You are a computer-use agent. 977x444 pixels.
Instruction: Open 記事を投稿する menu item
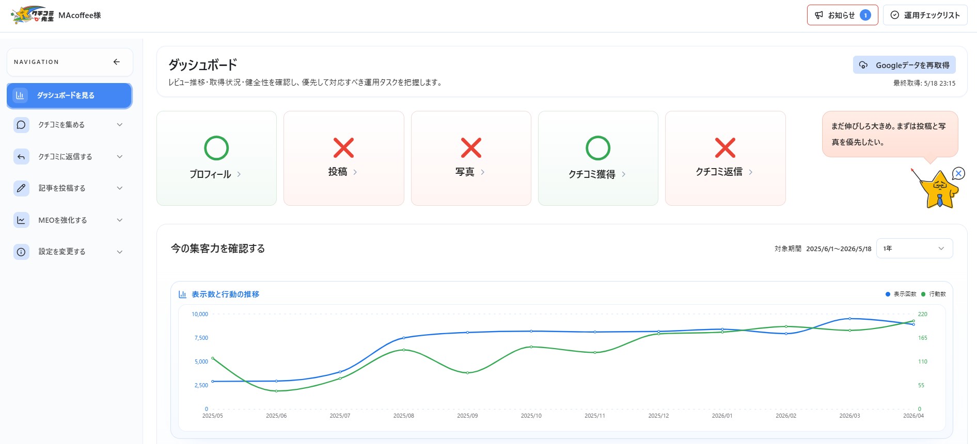[x=69, y=188]
